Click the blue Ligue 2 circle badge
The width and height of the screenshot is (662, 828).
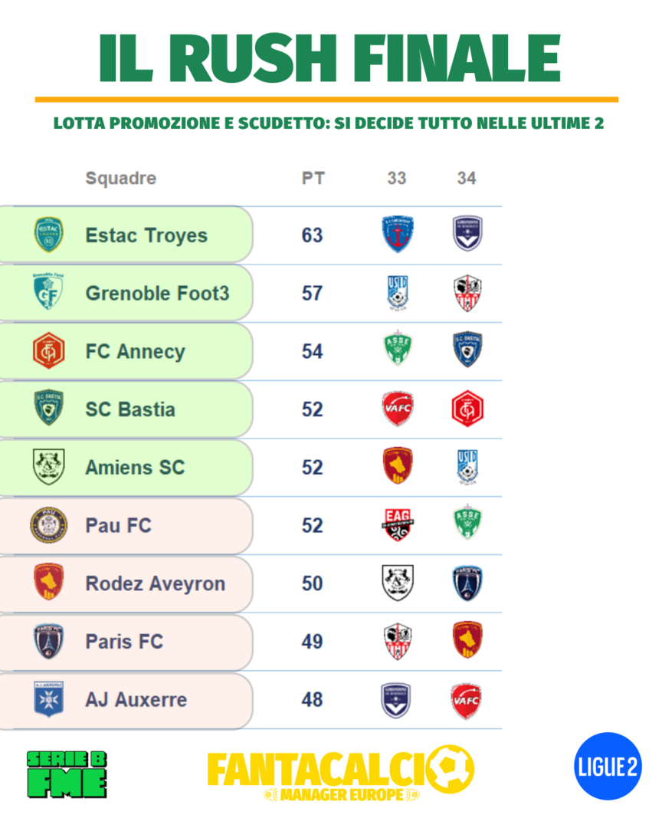(x=608, y=767)
